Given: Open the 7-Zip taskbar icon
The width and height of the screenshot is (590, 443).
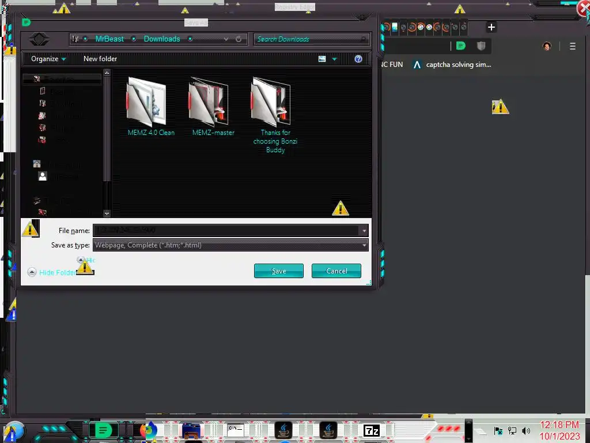Looking at the screenshot, I should 372,430.
